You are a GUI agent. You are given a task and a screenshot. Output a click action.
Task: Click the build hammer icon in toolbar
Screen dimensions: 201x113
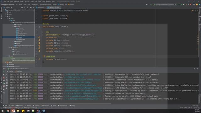(151, 4)
